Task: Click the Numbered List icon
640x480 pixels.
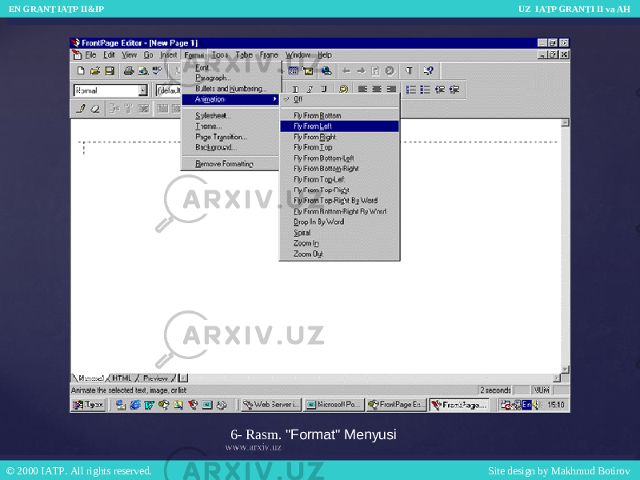Action: [x=411, y=90]
